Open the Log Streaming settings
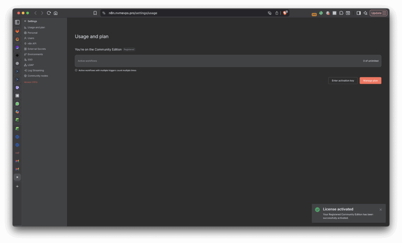402x243 pixels. (35, 71)
